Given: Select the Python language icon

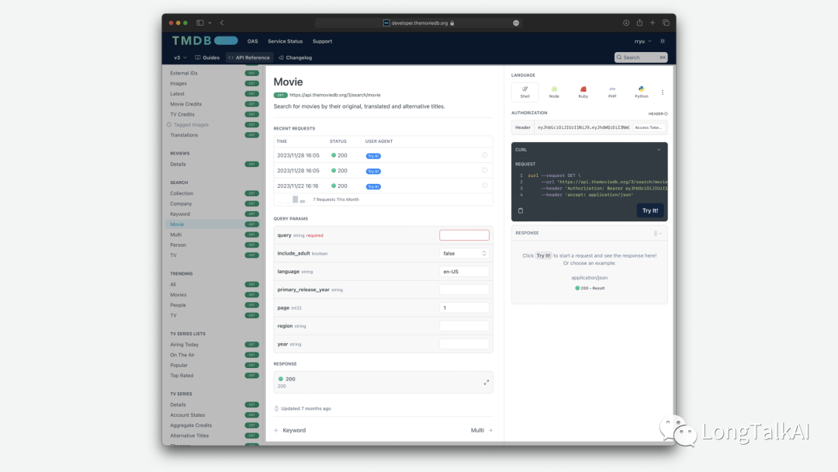Looking at the screenshot, I should point(642,92).
